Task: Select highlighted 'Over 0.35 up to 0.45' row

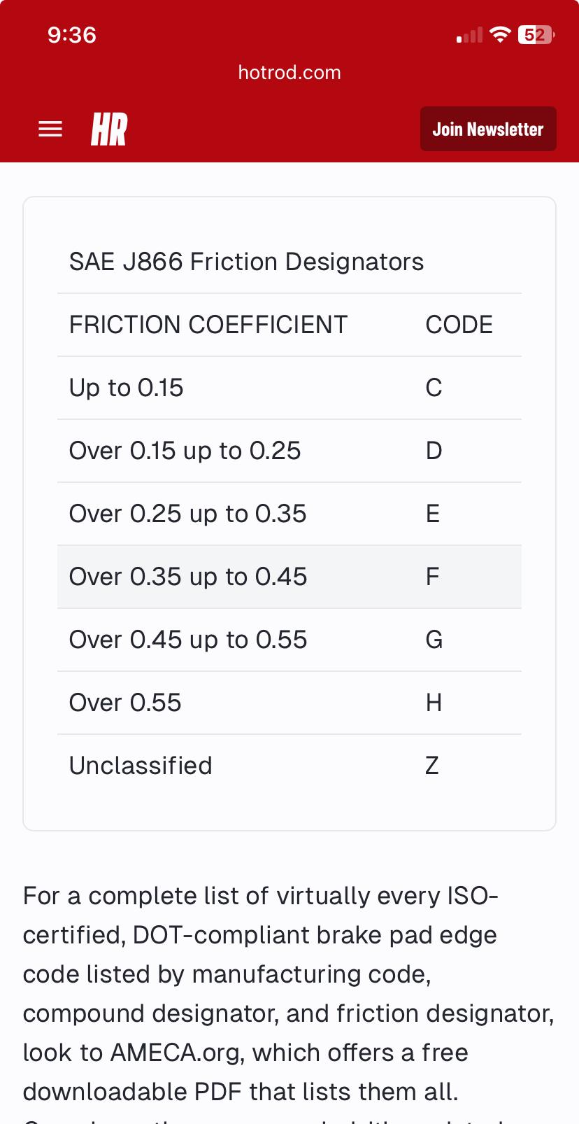Action: tap(289, 577)
